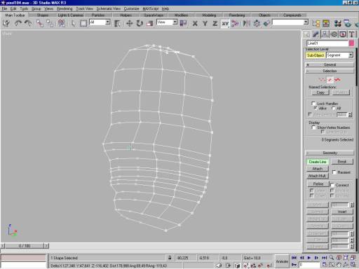Click the Undo arrow icon
Viewport: 359px width, 269px height.
coord(18,23)
